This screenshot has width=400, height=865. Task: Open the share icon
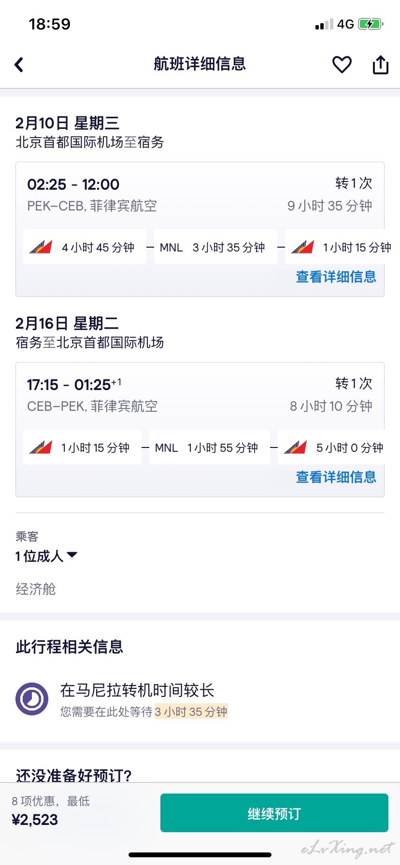[x=380, y=65]
